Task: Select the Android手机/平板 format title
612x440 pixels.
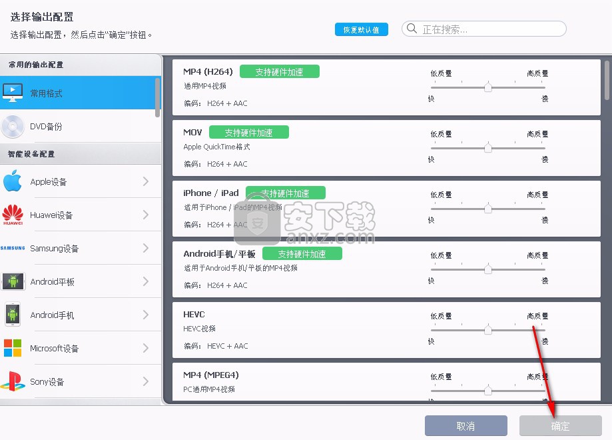Action: (219, 253)
